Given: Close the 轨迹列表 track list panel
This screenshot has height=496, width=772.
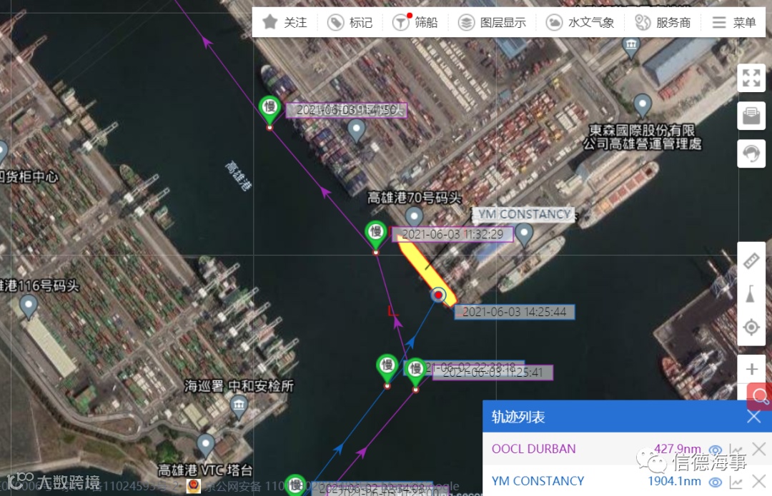Looking at the screenshot, I should click(754, 417).
